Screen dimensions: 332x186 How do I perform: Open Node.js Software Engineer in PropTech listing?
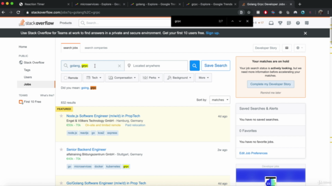[x=103, y=116]
